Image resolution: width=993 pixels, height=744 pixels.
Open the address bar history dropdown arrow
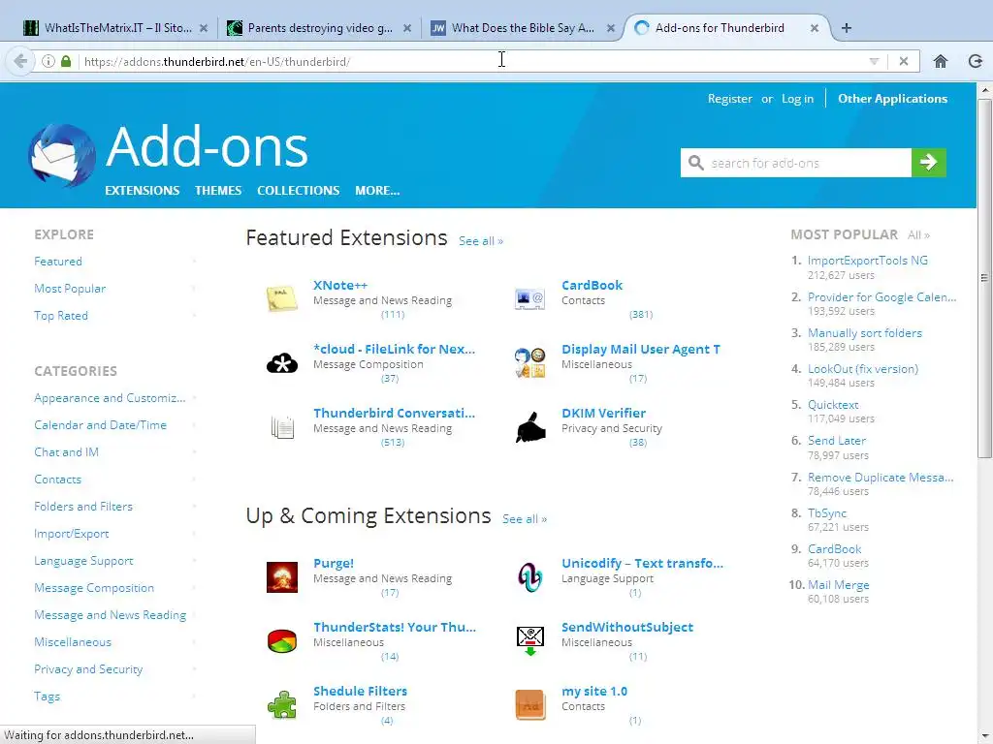point(874,61)
